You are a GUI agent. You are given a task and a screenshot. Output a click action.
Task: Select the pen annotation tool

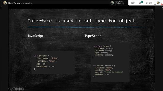[x=13, y=89]
